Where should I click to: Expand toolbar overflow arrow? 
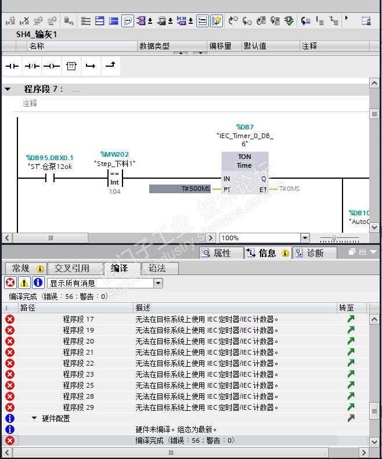tap(347, 18)
